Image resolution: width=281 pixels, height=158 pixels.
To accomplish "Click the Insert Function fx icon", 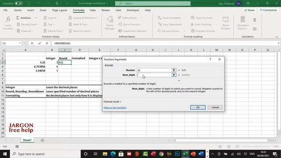I will pyautogui.click(x=8, y=23).
